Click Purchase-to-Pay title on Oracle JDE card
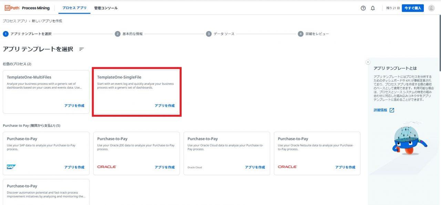This screenshot has width=441, height=205. pos(112,139)
